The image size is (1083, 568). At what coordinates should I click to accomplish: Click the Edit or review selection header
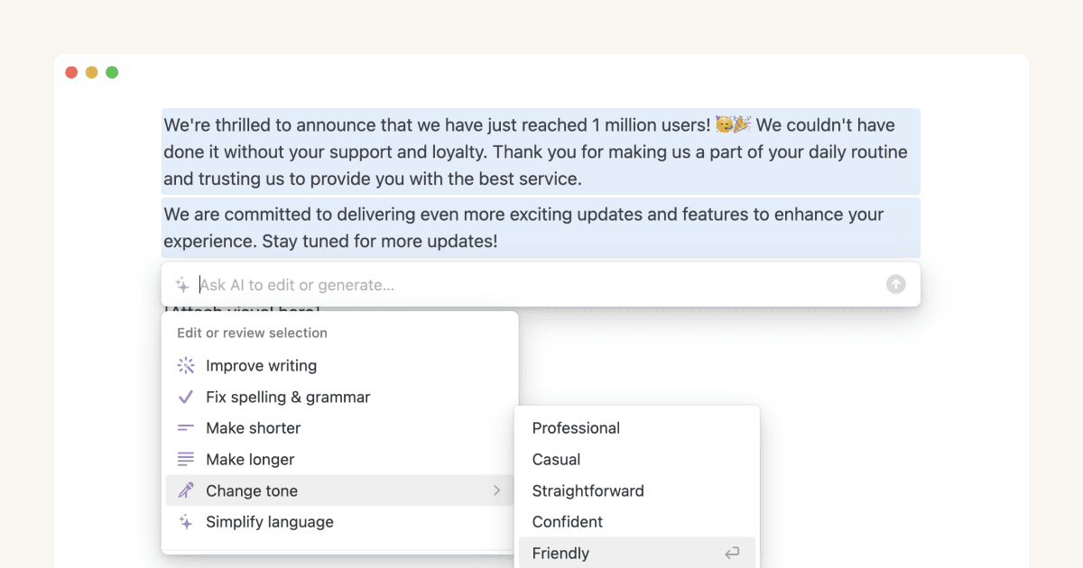coord(252,333)
